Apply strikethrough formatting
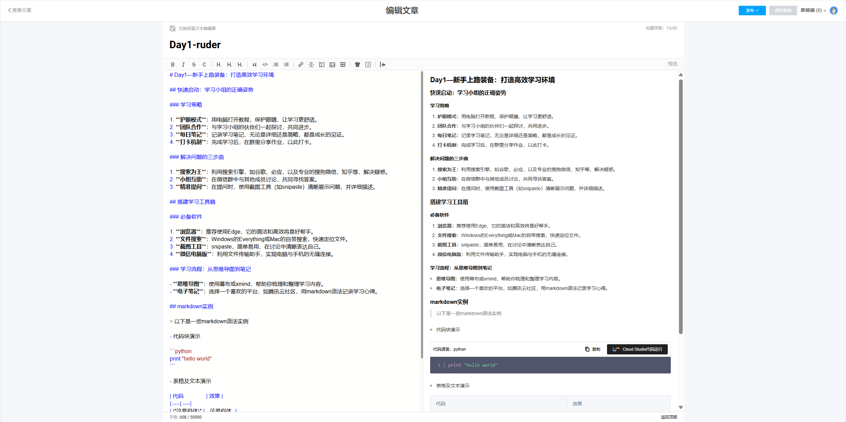This screenshot has width=846, height=422. (194, 65)
